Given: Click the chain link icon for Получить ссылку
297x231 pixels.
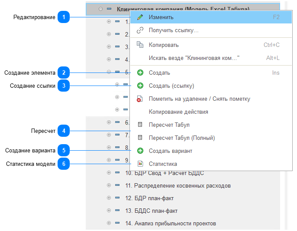Looking at the screenshot, I should tap(140, 30).
